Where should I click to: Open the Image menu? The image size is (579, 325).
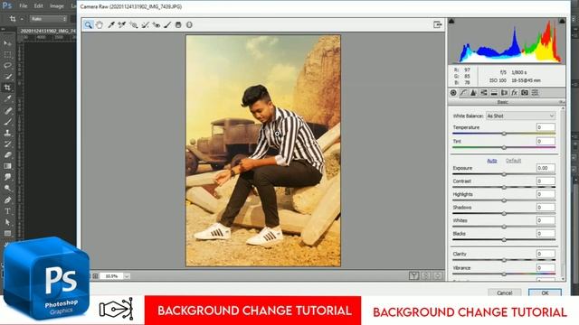pos(56,6)
